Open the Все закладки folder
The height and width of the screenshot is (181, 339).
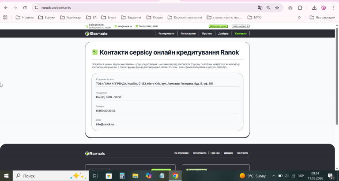[x=322, y=17]
